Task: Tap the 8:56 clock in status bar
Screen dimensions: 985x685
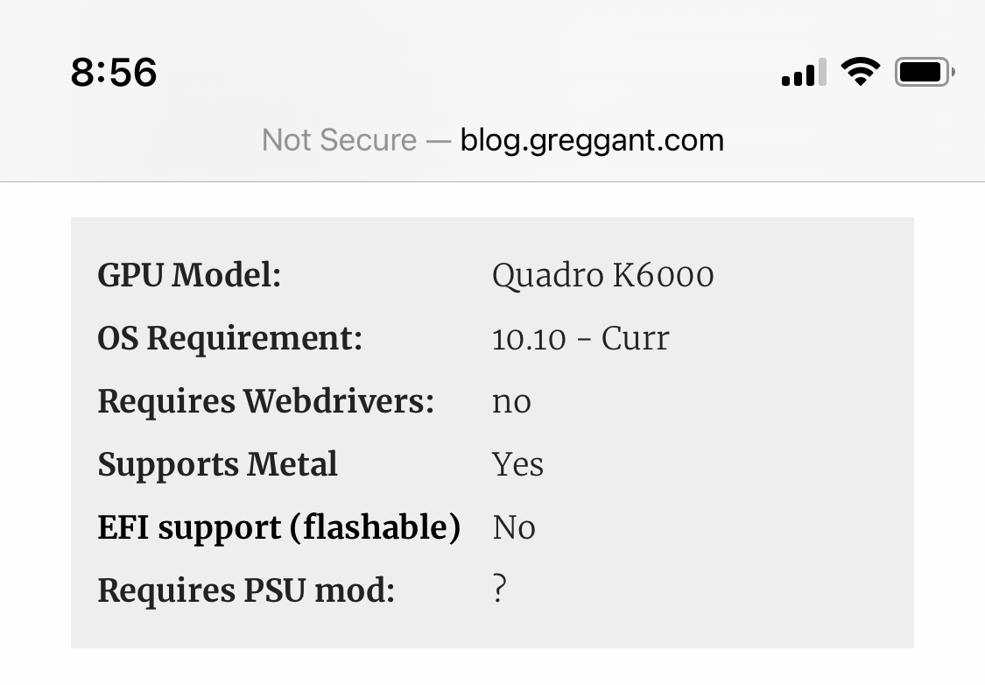Action: click(x=114, y=72)
